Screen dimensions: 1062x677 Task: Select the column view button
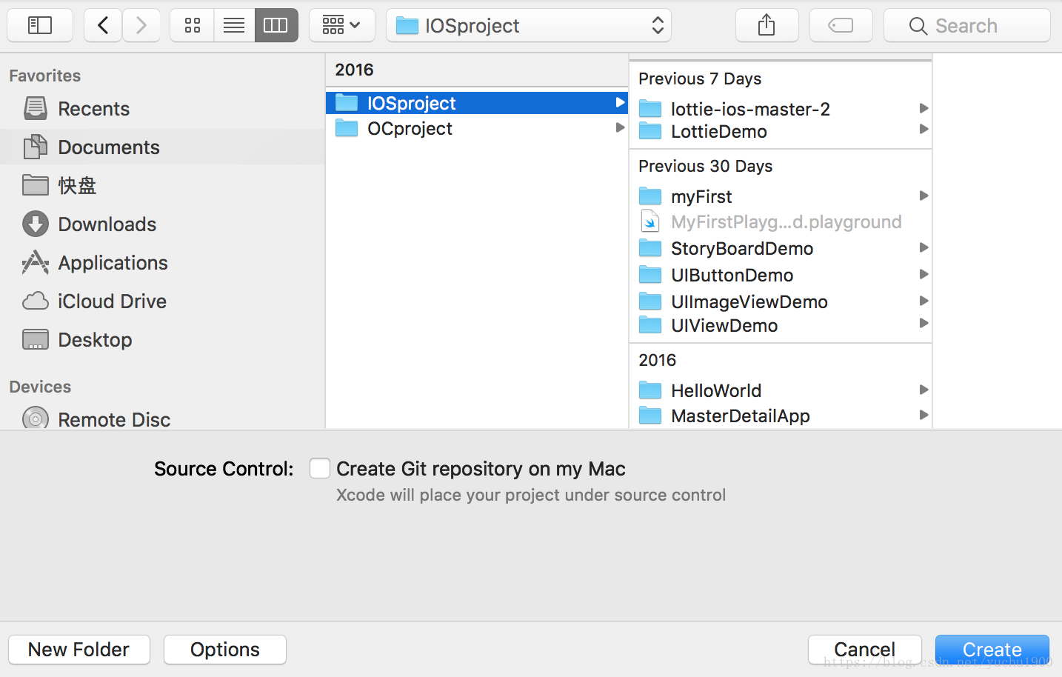275,26
